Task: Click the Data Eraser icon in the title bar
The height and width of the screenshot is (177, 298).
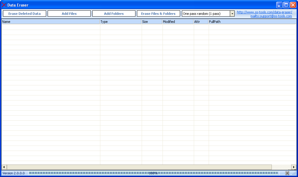Action: (4, 5)
